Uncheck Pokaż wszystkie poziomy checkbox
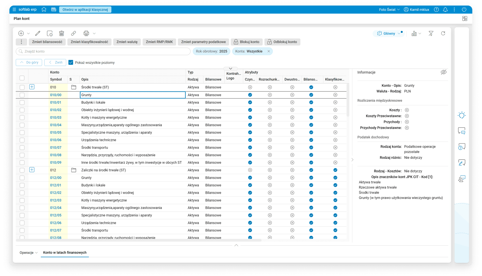The height and width of the screenshot is (276, 482). pos(71,62)
